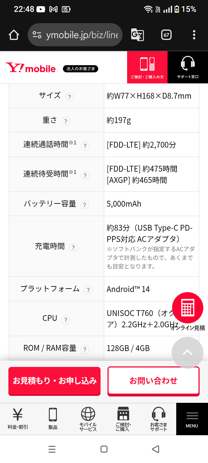Open help tooltip next to CPU
Image resolution: width=208 pixels, height=463 pixels.
(66, 320)
